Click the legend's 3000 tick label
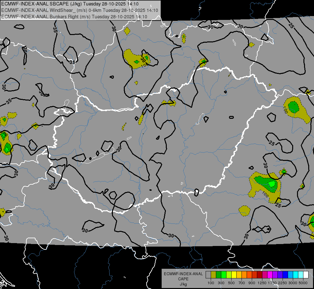 tap(293, 283)
